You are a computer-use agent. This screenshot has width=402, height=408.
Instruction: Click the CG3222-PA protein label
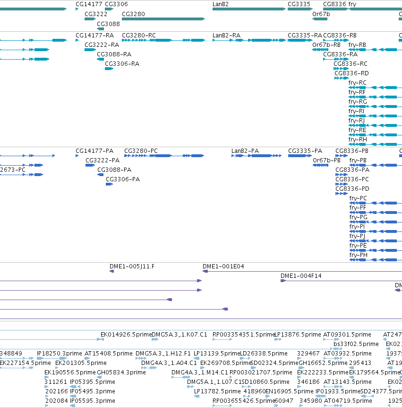pos(103,160)
